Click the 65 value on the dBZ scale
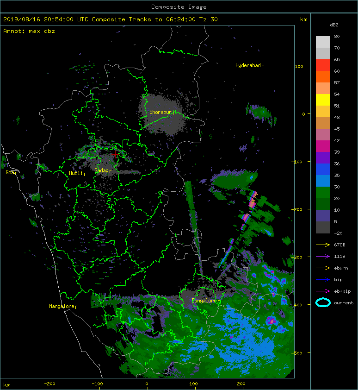Viewport: 358px width, 390px height. click(x=337, y=59)
